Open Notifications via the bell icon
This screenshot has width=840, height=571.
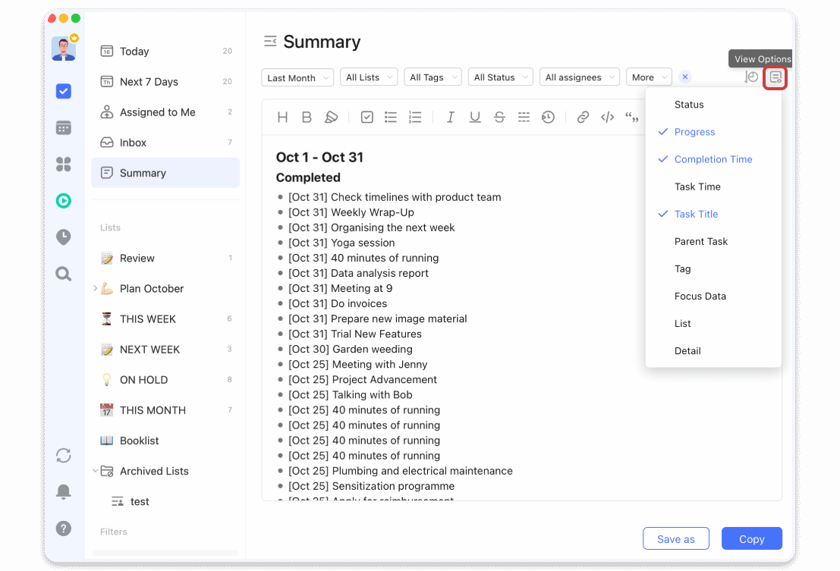click(x=64, y=491)
